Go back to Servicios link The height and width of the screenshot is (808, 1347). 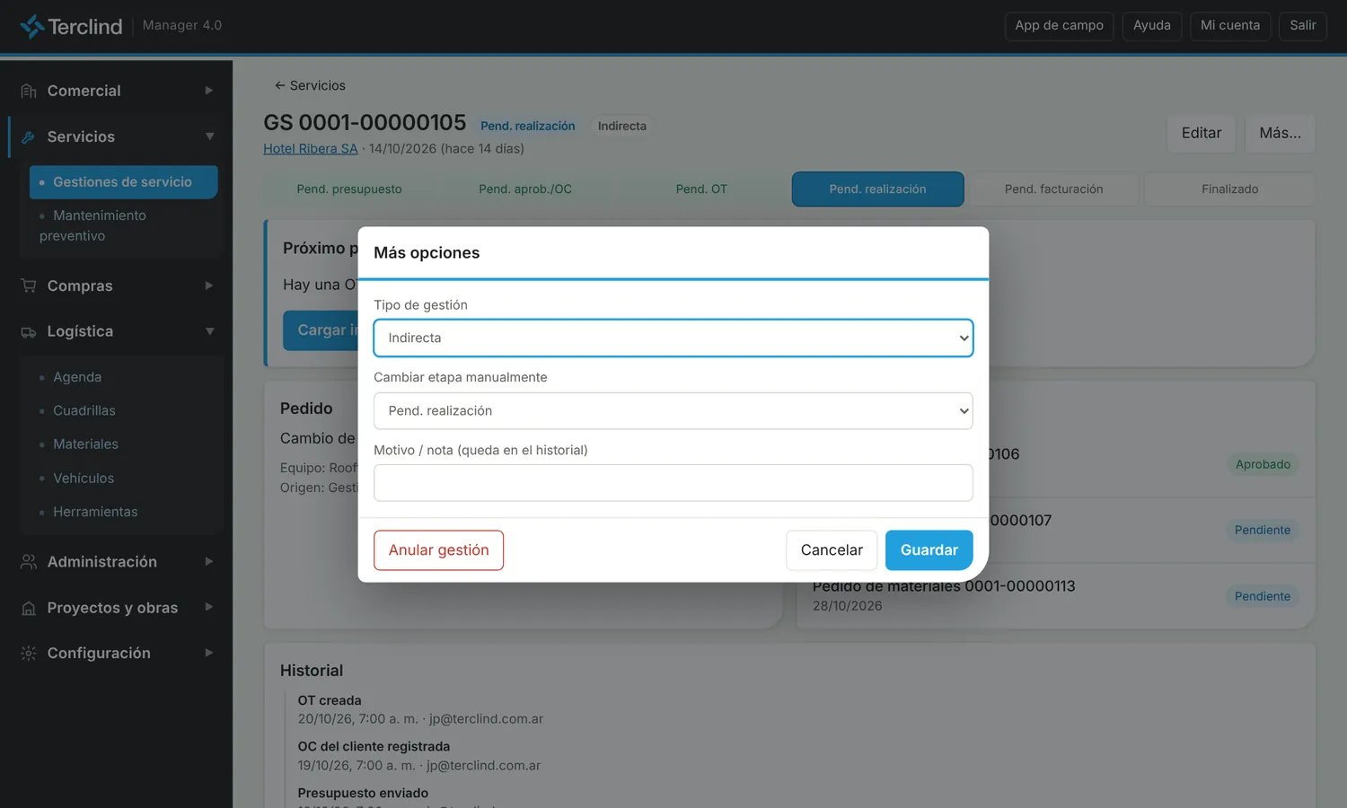pyautogui.click(x=310, y=86)
